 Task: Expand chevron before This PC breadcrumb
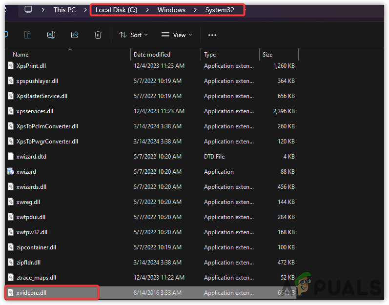point(43,10)
